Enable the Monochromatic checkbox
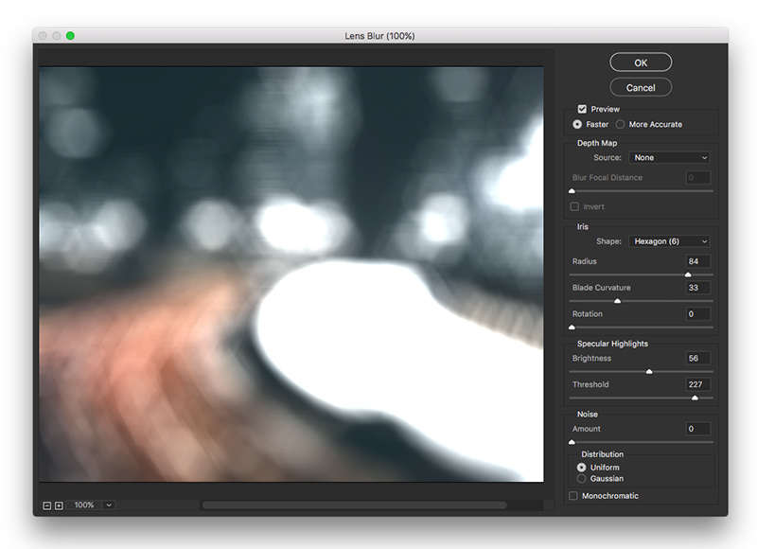This screenshot has height=549, width=757. (x=573, y=495)
